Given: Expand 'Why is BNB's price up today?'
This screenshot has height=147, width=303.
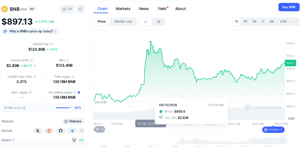Looking at the screenshot, I should tap(30, 31).
